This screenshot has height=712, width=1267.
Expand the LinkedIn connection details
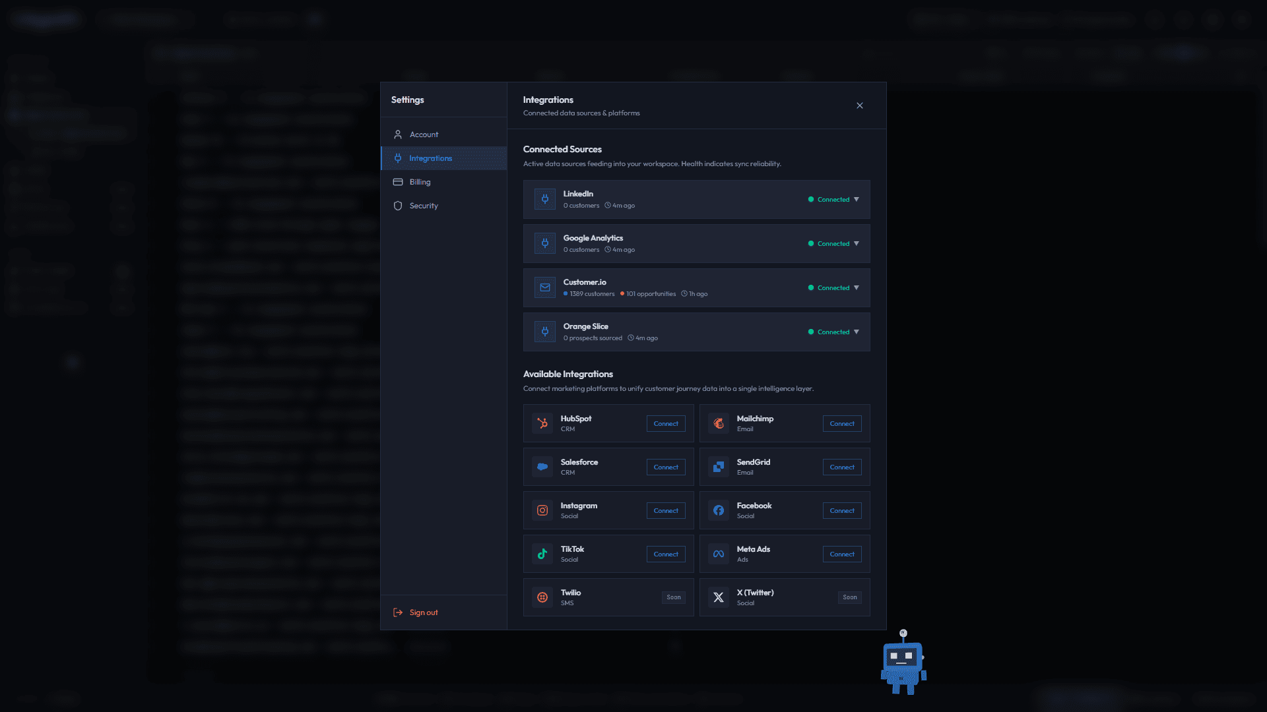(x=856, y=199)
